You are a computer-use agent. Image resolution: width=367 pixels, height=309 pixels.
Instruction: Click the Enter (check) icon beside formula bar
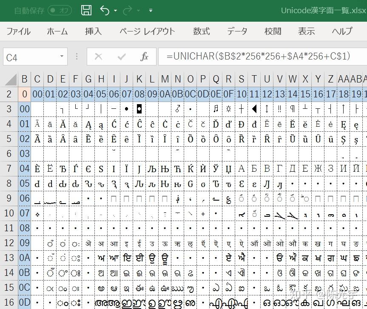(x=121, y=56)
